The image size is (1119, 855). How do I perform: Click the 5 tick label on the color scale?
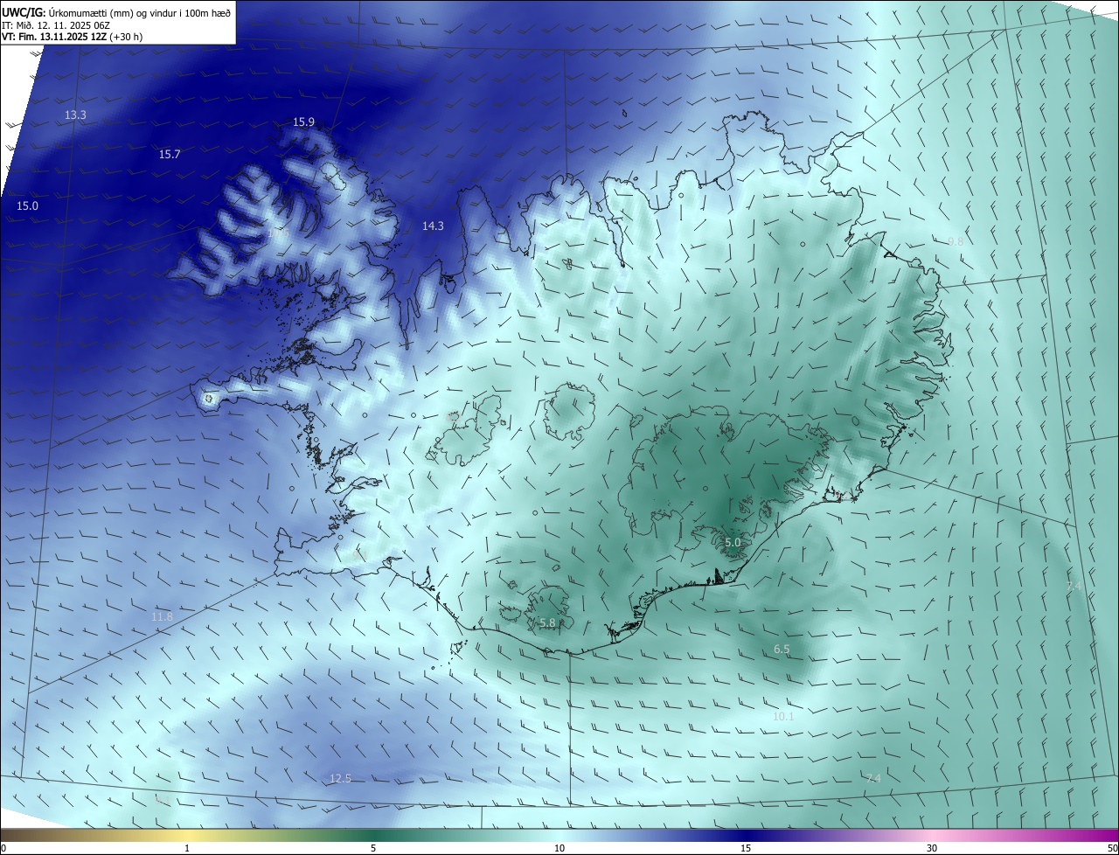pos(373,848)
